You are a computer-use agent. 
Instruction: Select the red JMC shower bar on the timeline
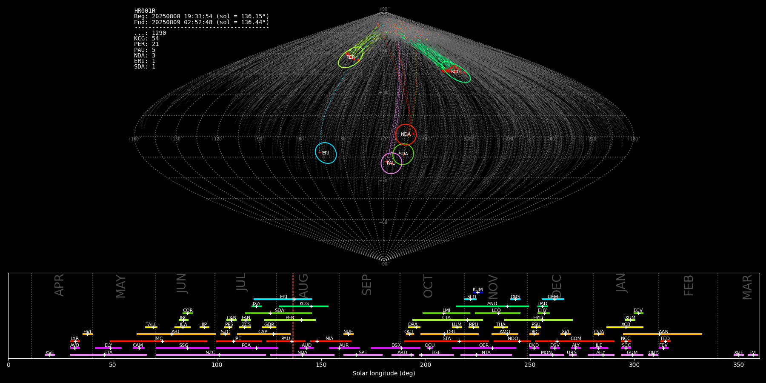tap(158, 341)
